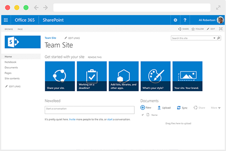Click the focus on content icon

[x=221, y=29]
